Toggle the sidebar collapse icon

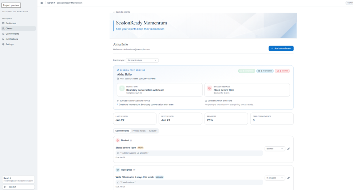click(x=42, y=3)
